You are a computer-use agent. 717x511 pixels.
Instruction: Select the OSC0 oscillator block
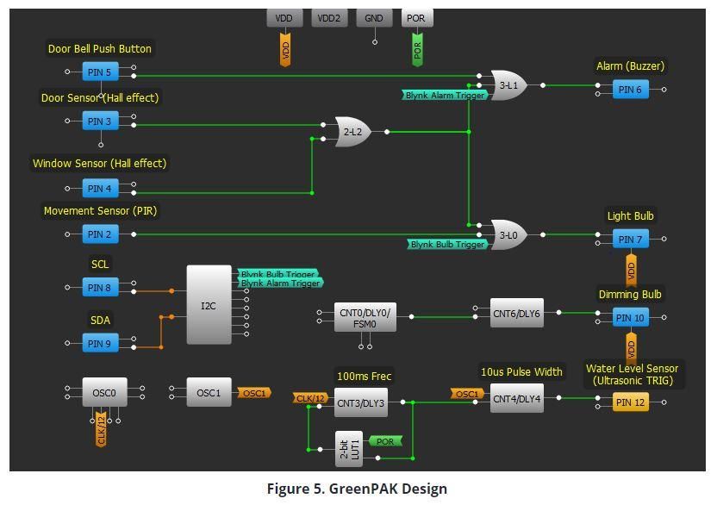coord(104,392)
